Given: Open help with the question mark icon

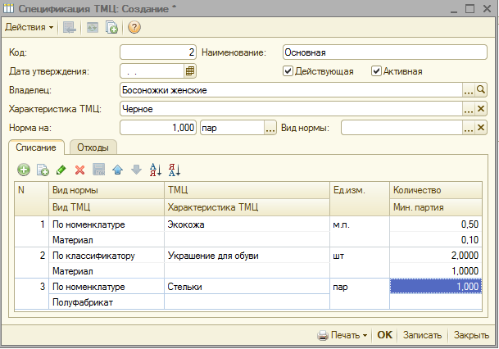Looking at the screenshot, I should tap(134, 27).
